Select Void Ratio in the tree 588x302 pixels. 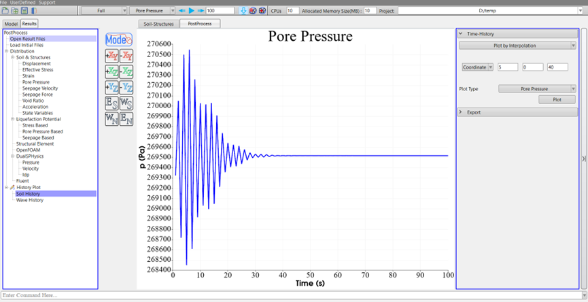(x=33, y=101)
